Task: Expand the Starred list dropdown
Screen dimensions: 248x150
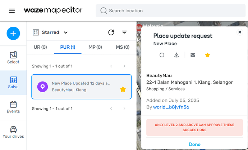Action: click(66, 32)
